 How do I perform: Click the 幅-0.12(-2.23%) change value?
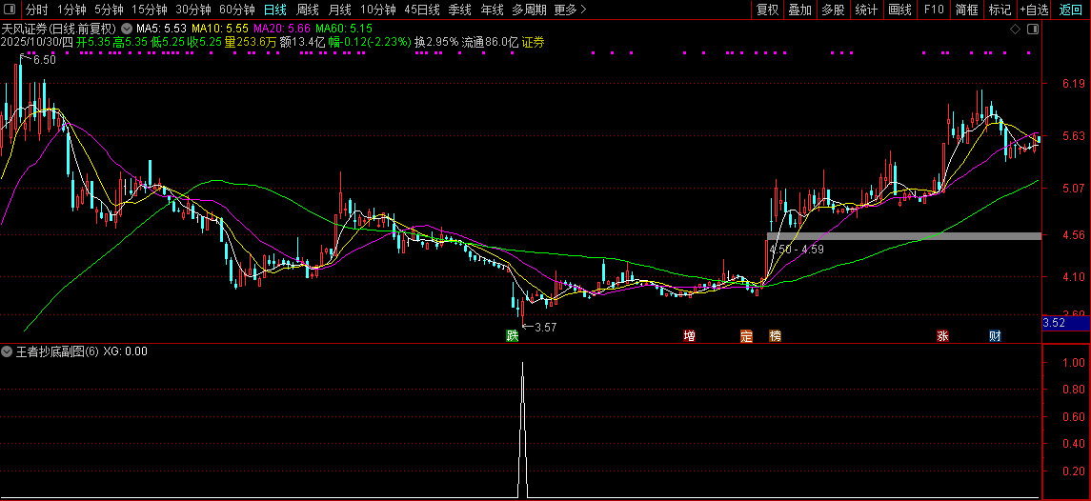coord(370,43)
